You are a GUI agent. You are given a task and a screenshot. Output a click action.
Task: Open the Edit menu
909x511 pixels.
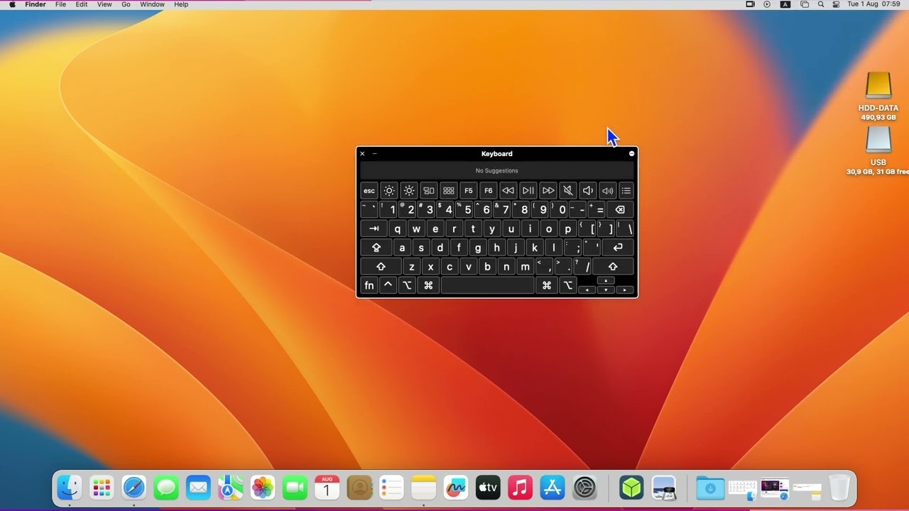click(x=82, y=4)
